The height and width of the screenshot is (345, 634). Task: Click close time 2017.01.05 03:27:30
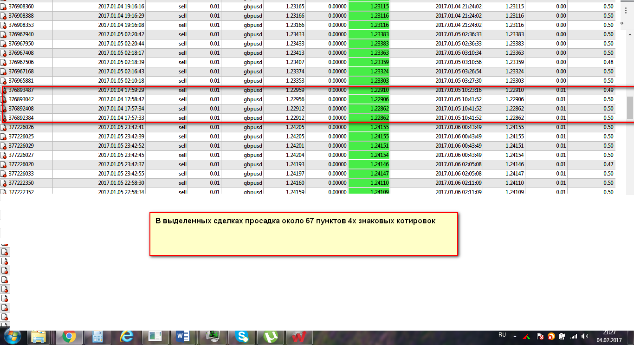tap(459, 81)
